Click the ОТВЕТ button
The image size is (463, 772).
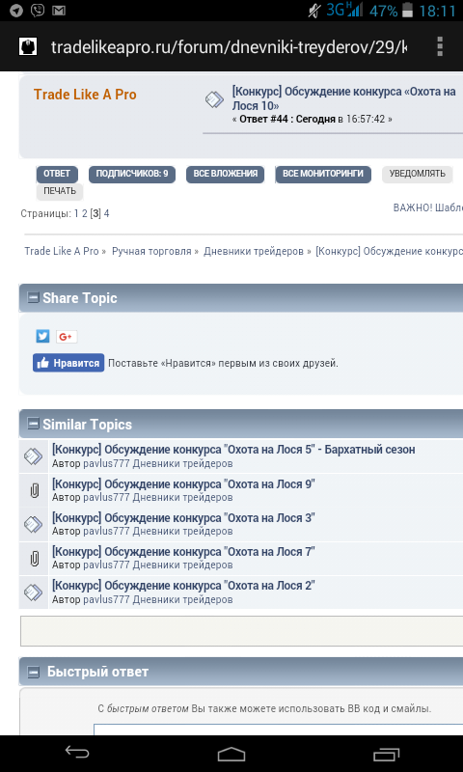click(57, 175)
